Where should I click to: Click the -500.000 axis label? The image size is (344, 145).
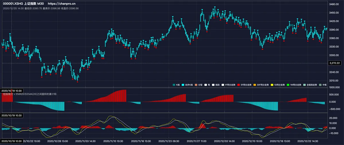(335, 109)
